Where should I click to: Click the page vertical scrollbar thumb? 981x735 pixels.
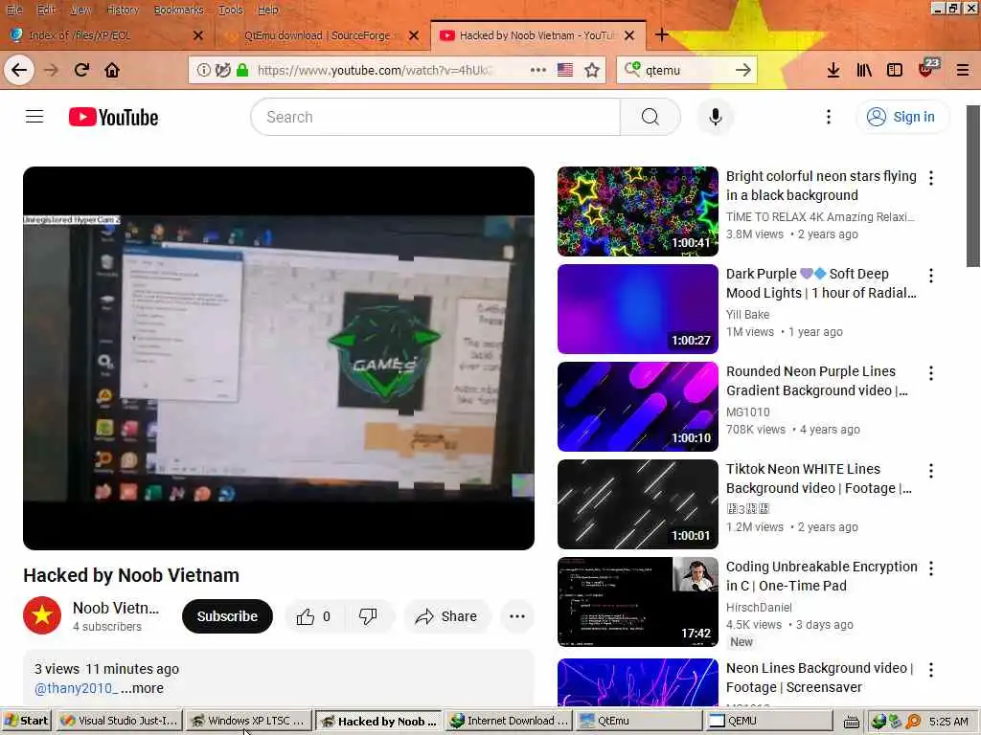click(973, 187)
